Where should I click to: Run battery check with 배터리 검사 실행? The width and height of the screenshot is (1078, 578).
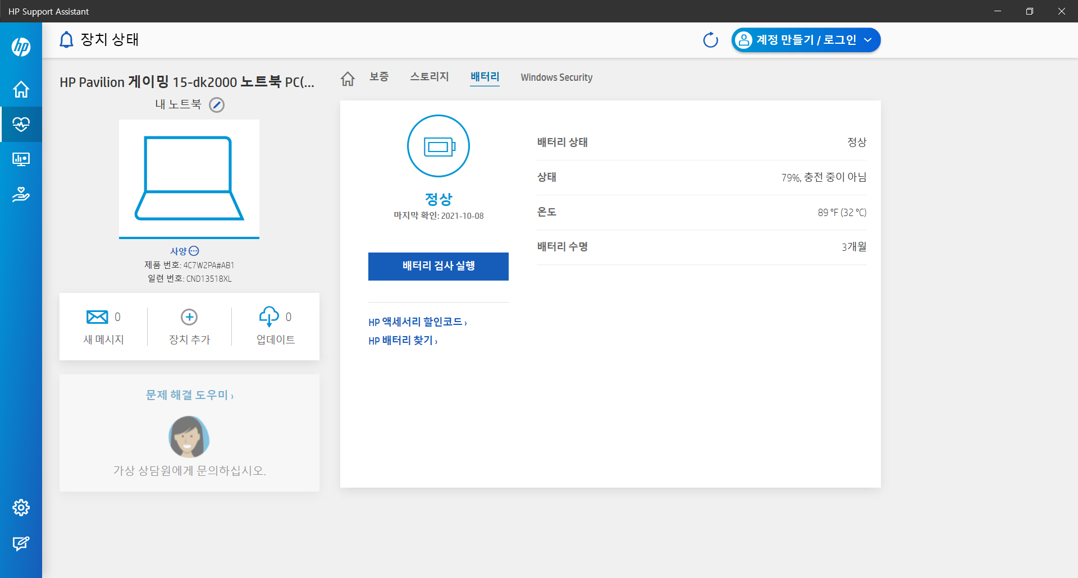click(x=438, y=266)
